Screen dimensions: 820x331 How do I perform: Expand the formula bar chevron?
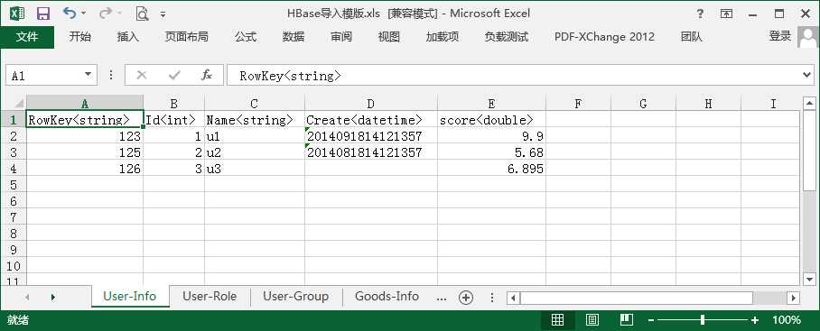tap(807, 75)
